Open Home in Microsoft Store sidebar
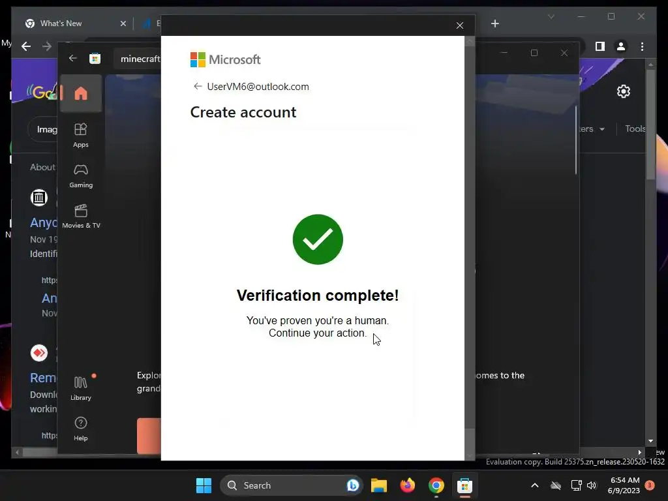Screen dimensions: 668x501 coord(81,93)
